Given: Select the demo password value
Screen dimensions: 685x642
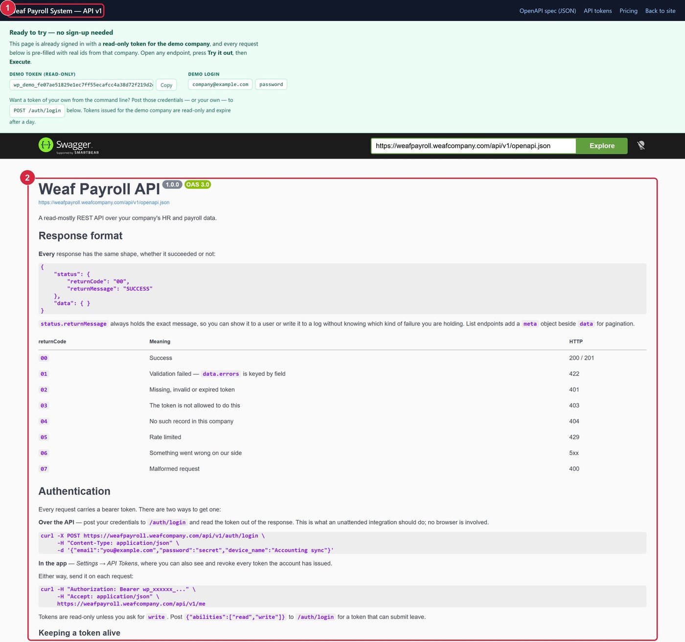Looking at the screenshot, I should tap(271, 85).
